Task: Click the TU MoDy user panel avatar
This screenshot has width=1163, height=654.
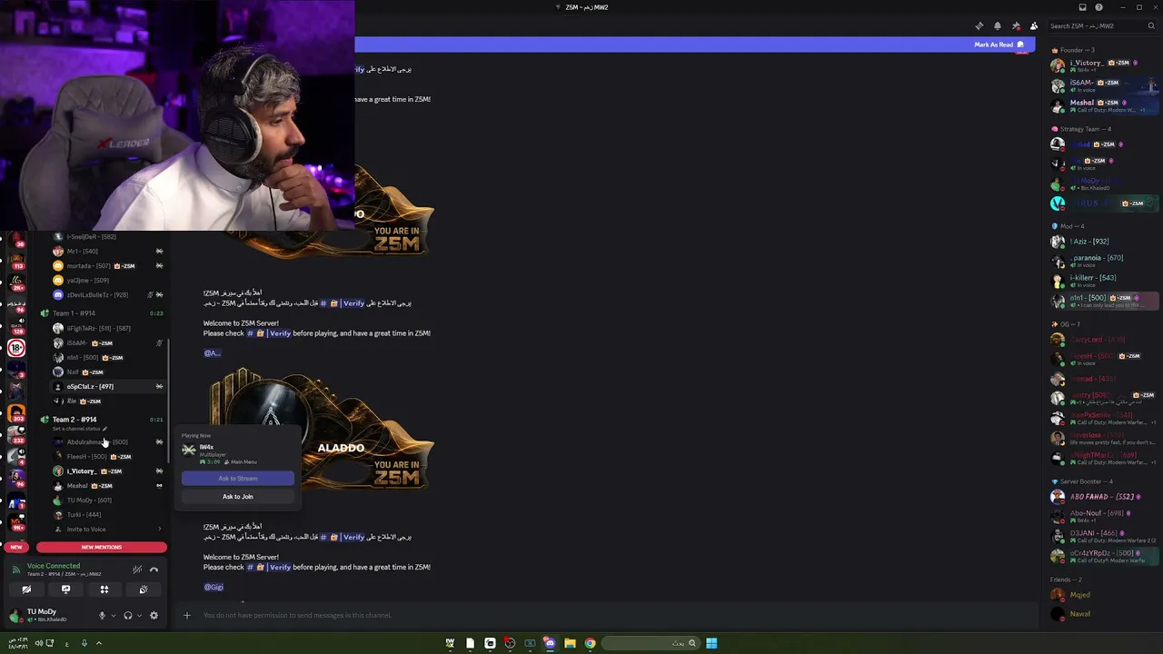Action: pyautogui.click(x=15, y=615)
